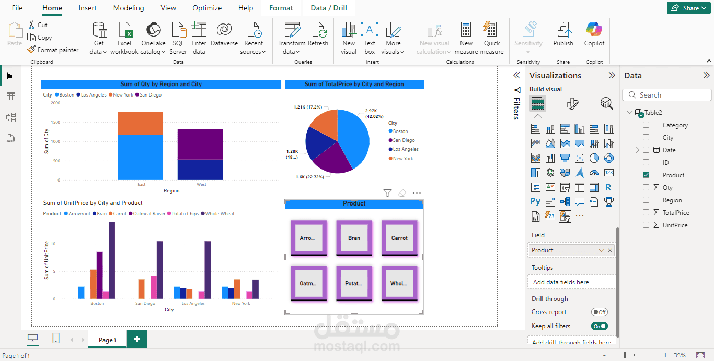This screenshot has height=361, width=714.
Task: Open Copilot from the ribbon
Action: (594, 34)
